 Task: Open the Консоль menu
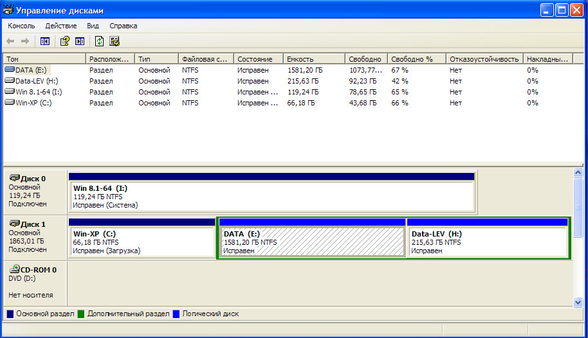point(21,26)
